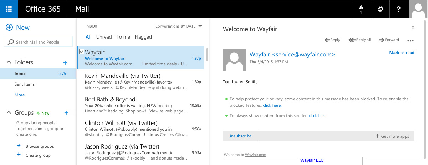428x165 pixels.
Task: Open the user account avatar
Action: click(419, 9)
